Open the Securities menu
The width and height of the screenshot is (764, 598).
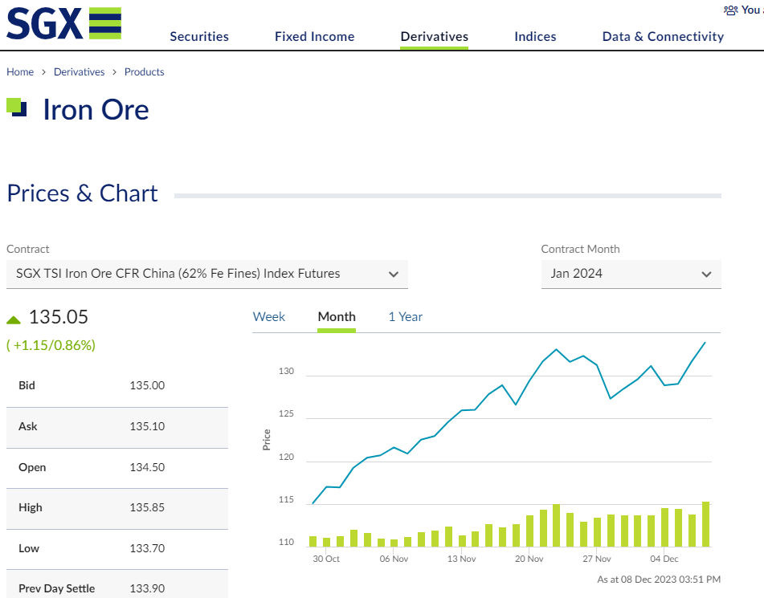pyautogui.click(x=199, y=37)
